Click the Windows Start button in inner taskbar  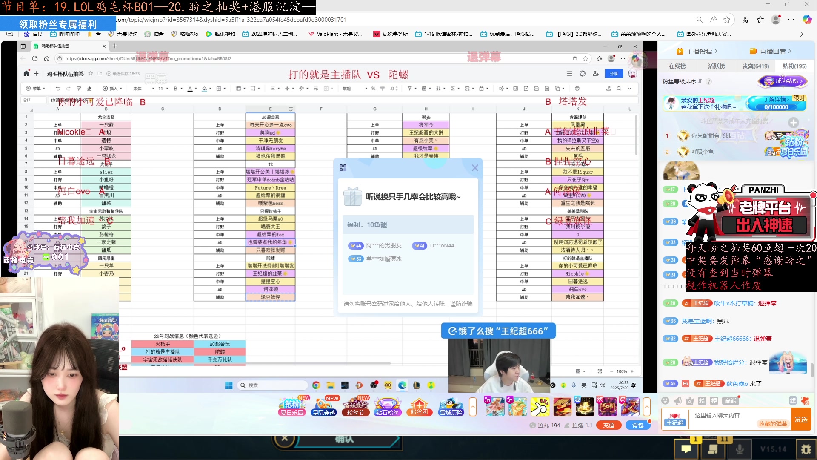[x=229, y=385]
